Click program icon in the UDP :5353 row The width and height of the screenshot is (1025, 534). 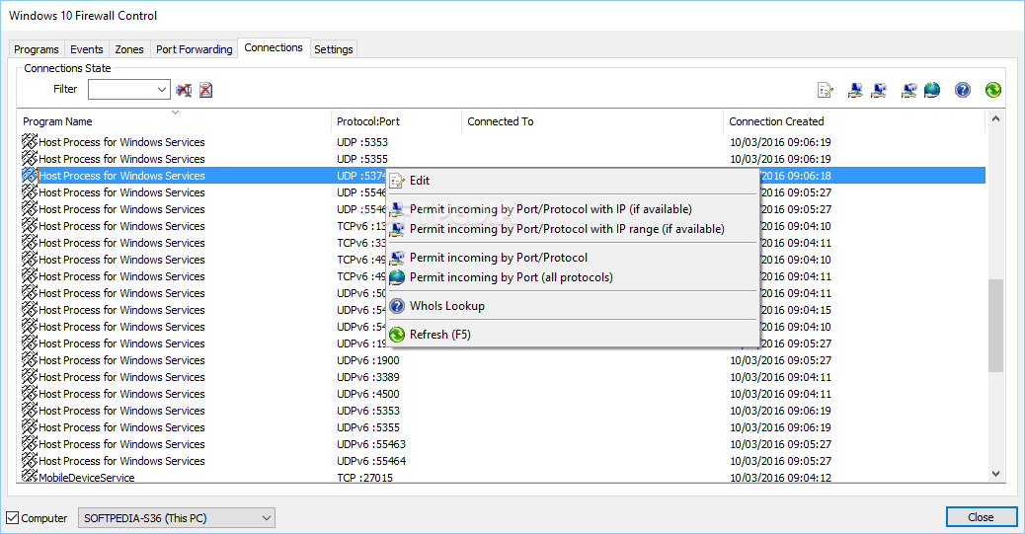(30, 141)
